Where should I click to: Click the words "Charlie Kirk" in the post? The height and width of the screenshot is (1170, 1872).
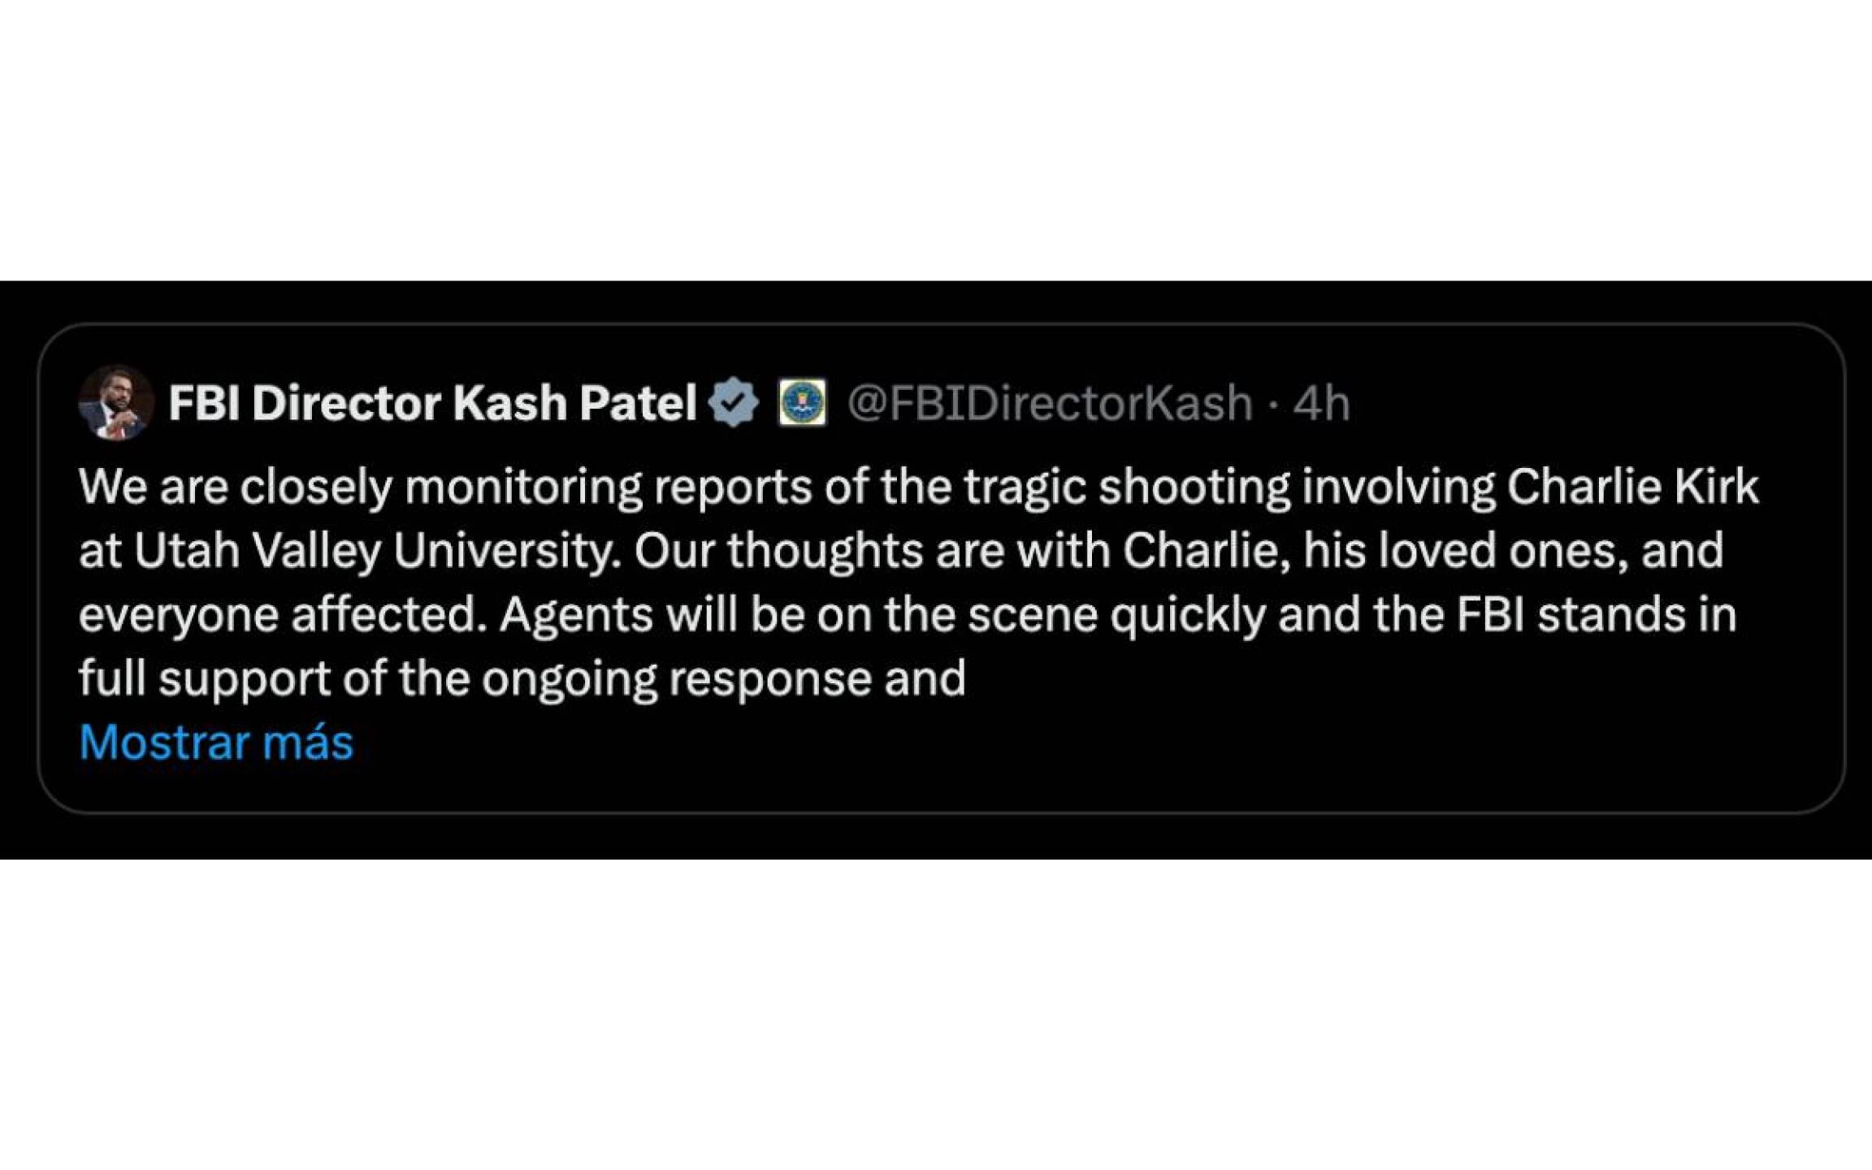(1632, 487)
